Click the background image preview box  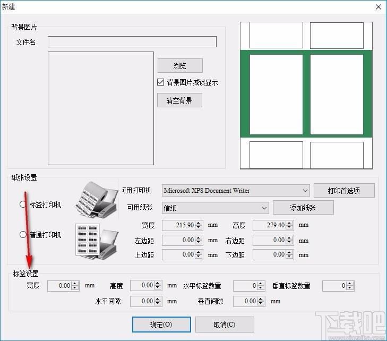101,108
